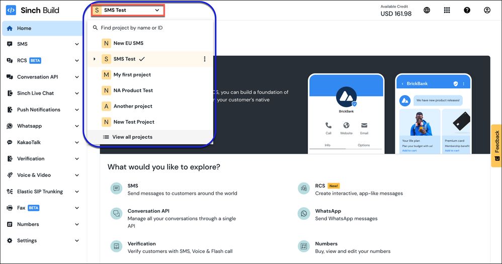Click the Find project search field
Viewport: 502px width, 264px height.
[x=150, y=28]
